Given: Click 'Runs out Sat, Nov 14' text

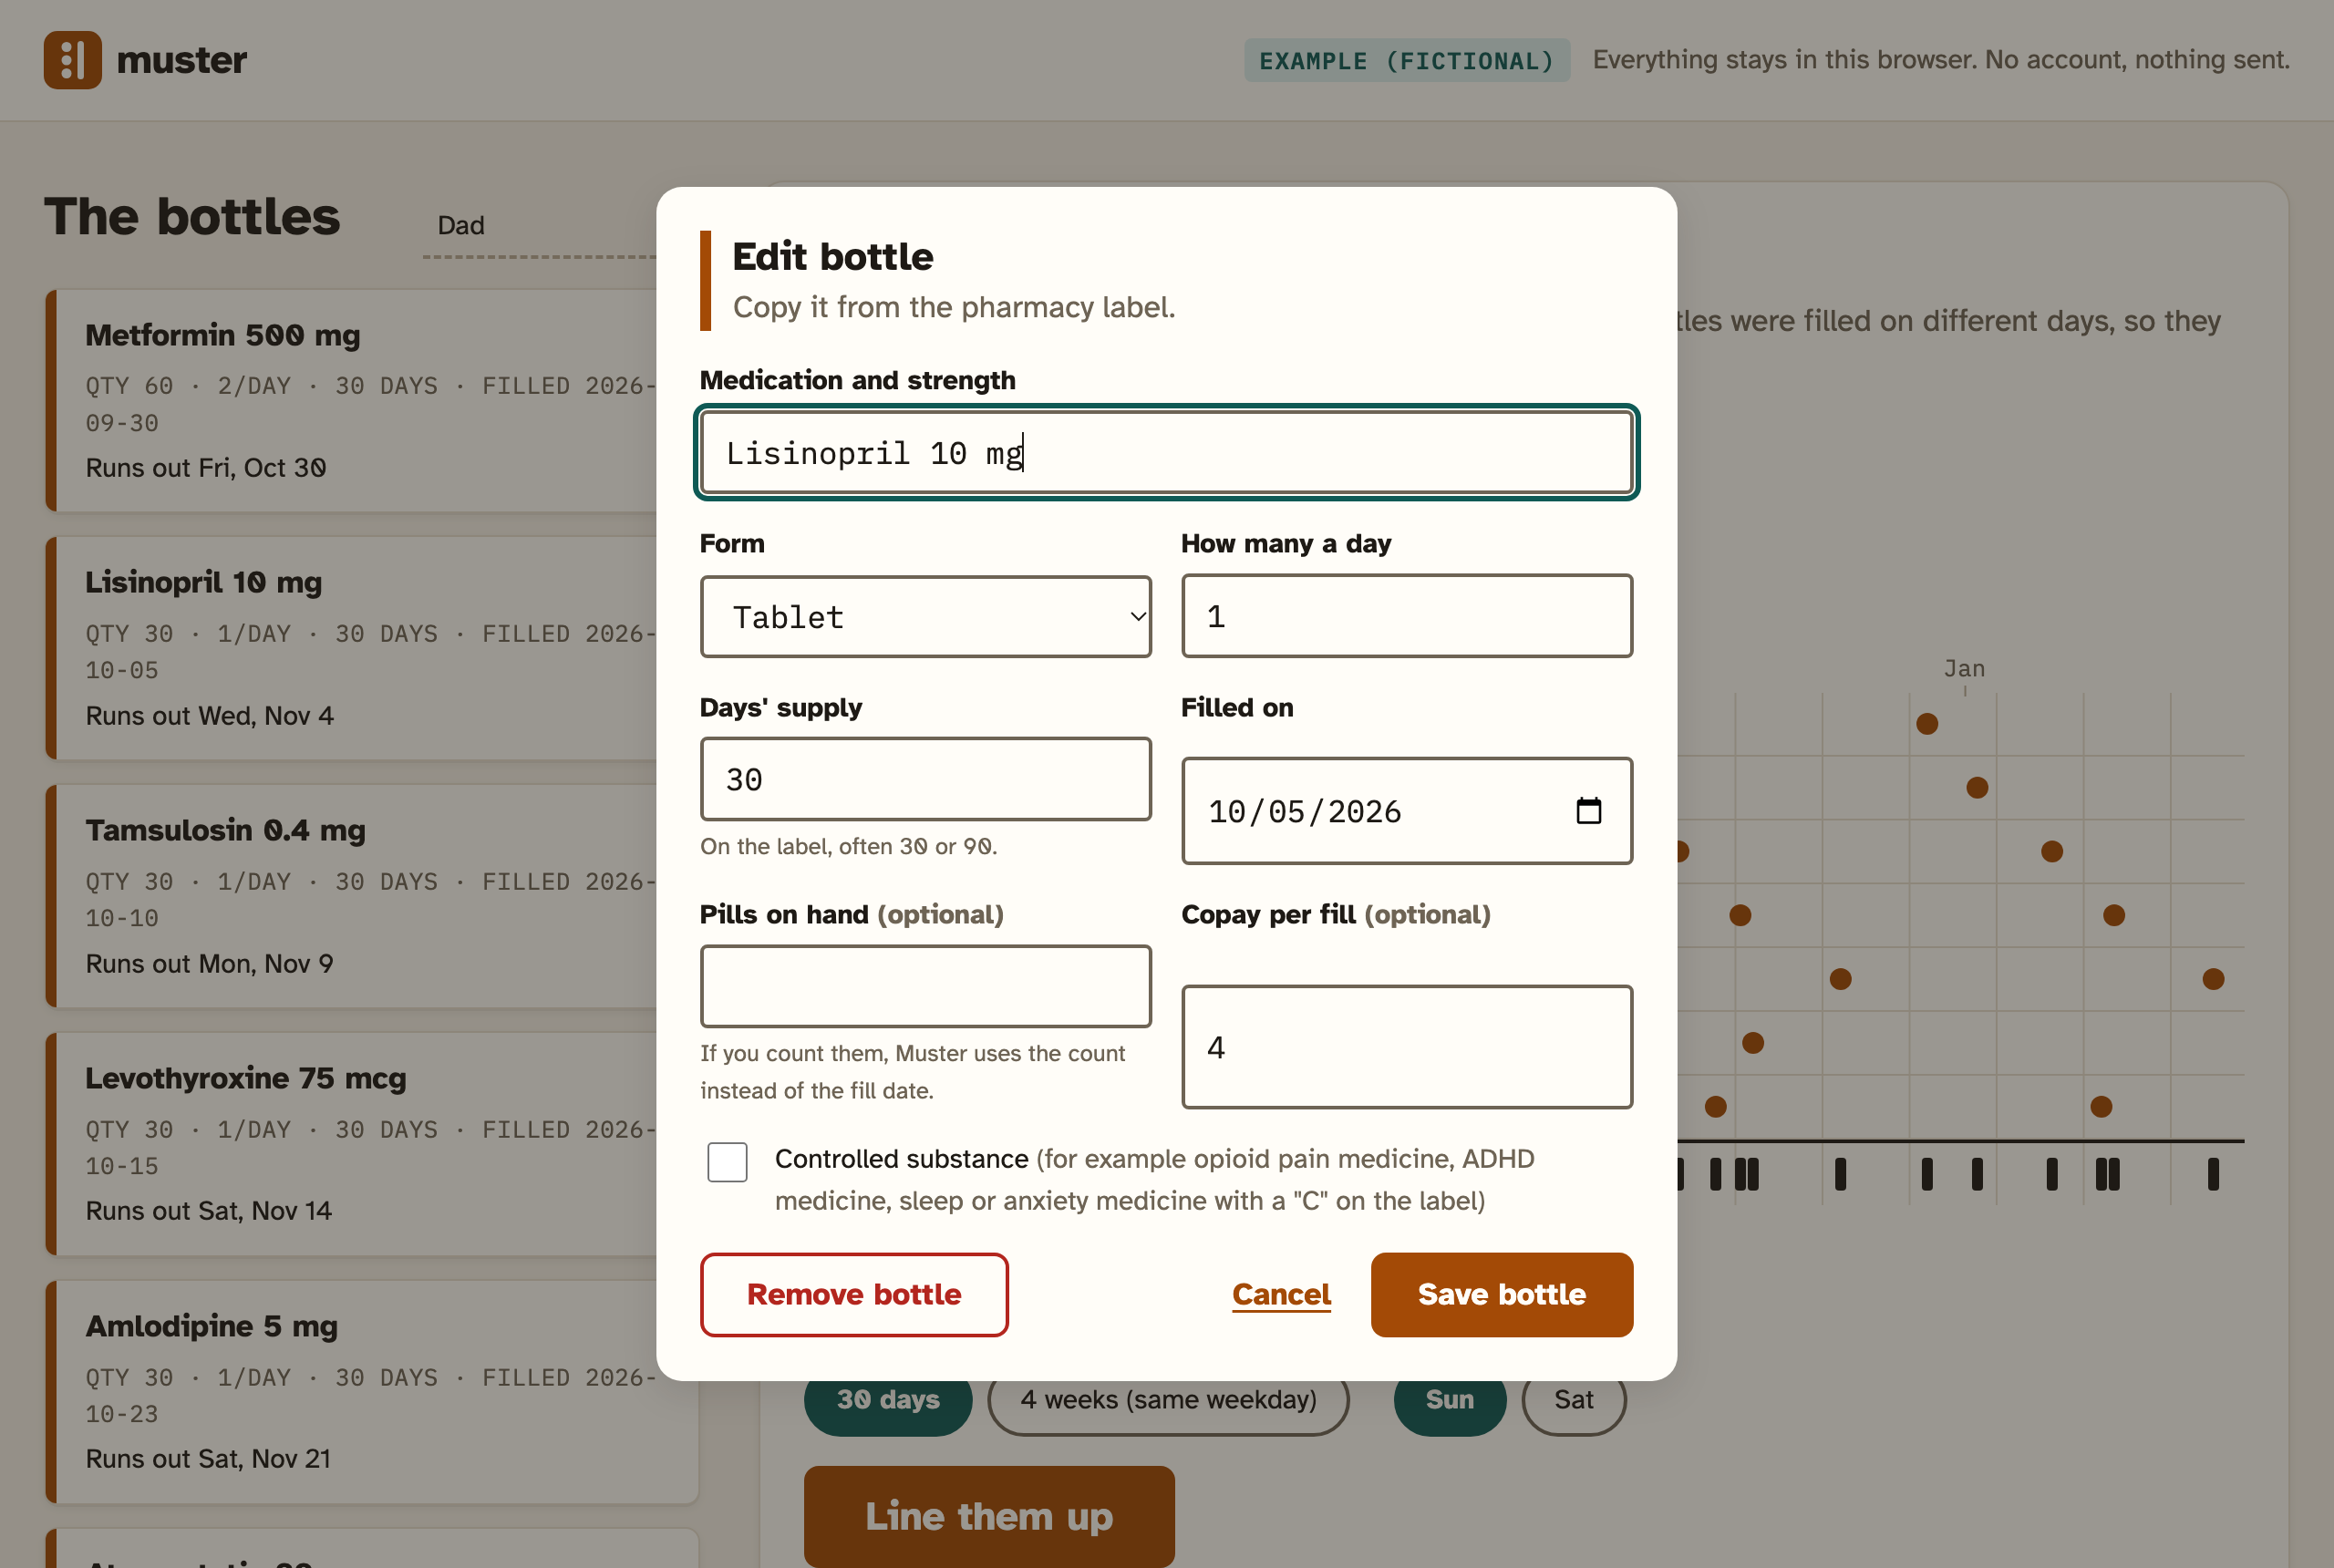Looking at the screenshot, I should 208,1211.
